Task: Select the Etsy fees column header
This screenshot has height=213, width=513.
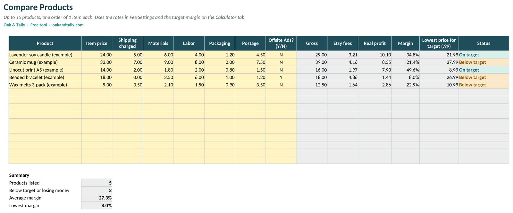Action: (x=343, y=43)
